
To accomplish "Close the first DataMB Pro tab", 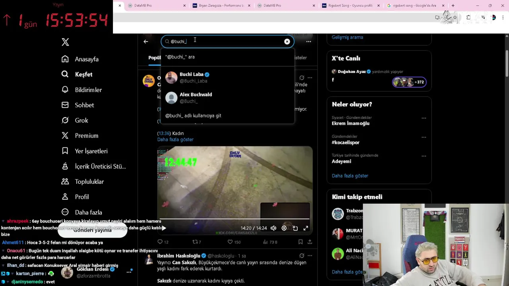I will [184, 6].
